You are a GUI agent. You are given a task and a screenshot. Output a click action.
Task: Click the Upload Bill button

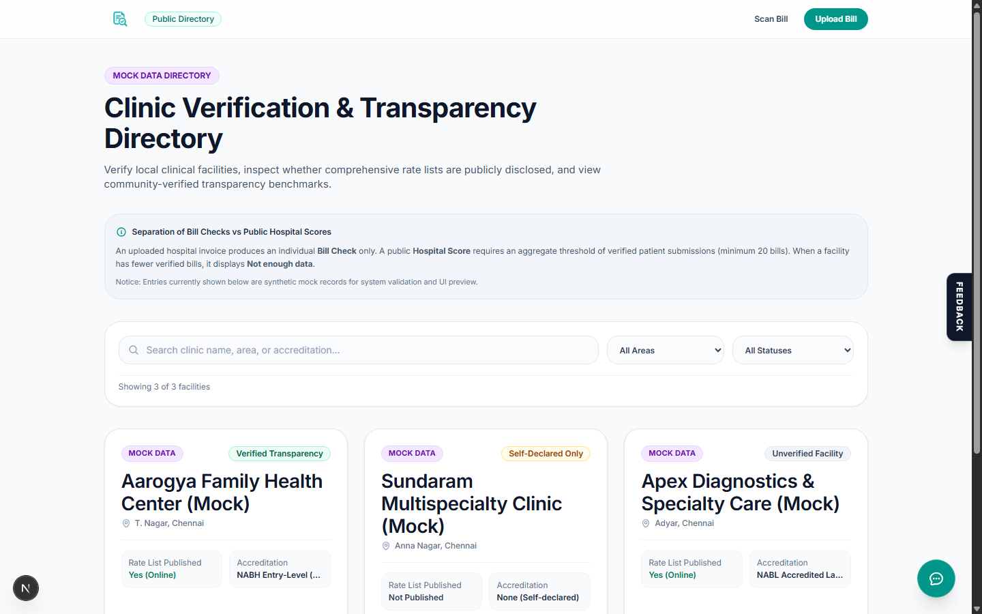pyautogui.click(x=836, y=19)
